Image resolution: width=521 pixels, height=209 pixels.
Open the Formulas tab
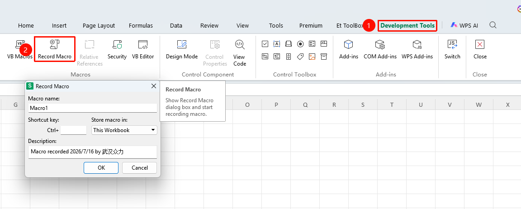(141, 26)
